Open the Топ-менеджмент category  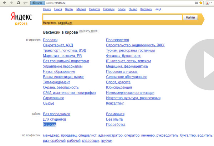(56, 82)
